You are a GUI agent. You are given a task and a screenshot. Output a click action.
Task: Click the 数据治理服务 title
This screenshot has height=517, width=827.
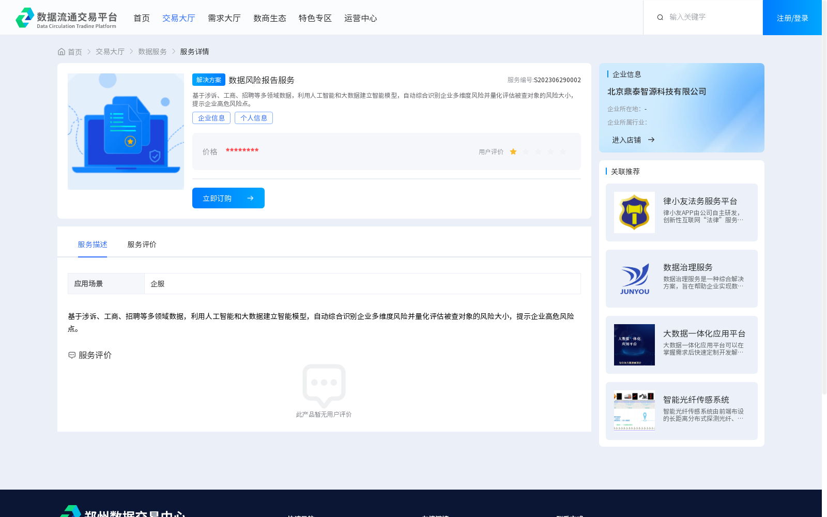(688, 267)
